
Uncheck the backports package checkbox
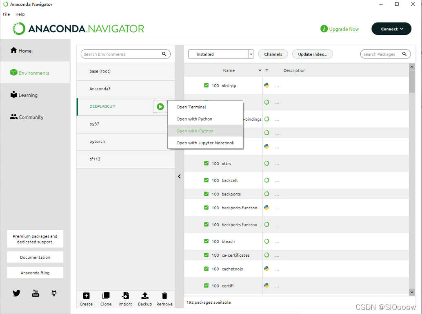pyautogui.click(x=206, y=193)
